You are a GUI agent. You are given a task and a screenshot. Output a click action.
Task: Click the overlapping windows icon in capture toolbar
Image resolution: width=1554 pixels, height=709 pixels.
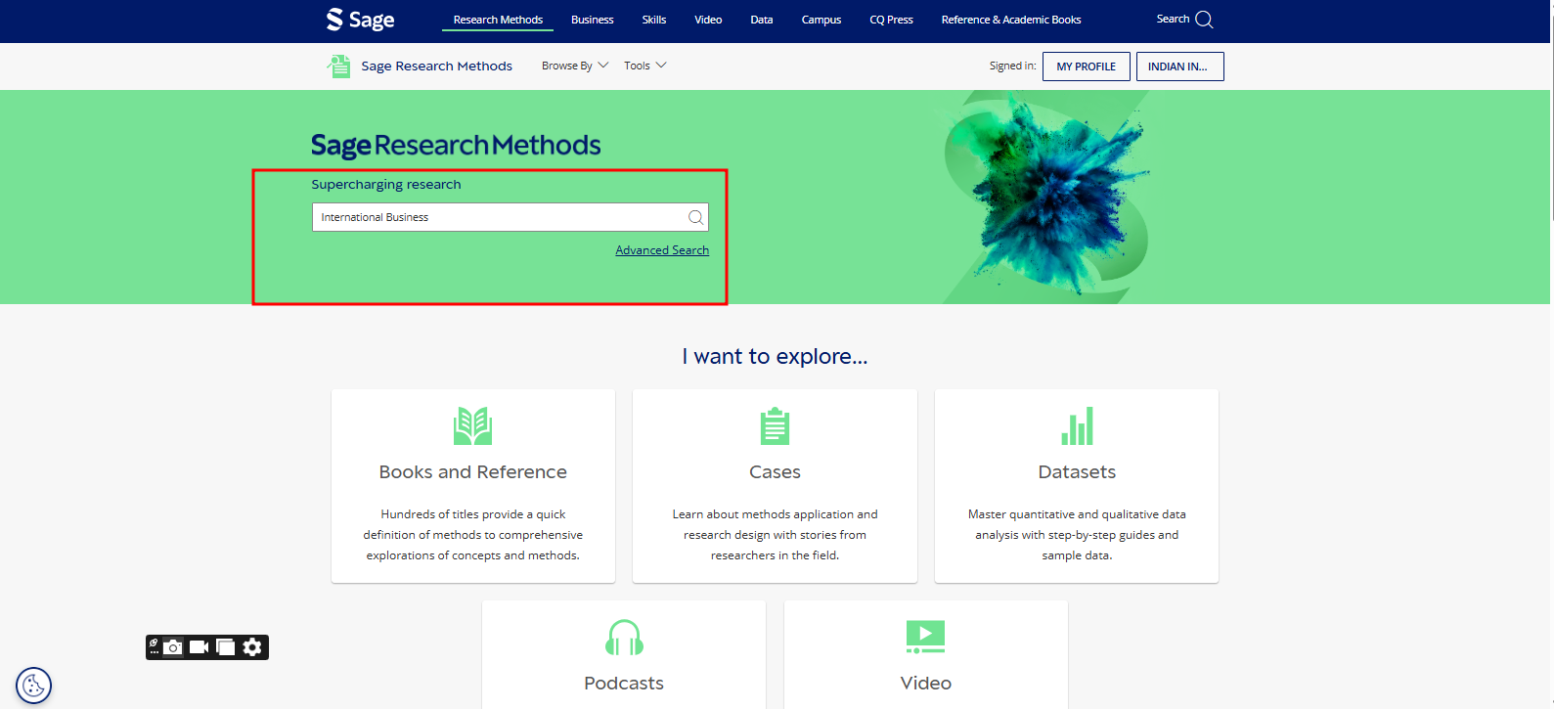(226, 647)
